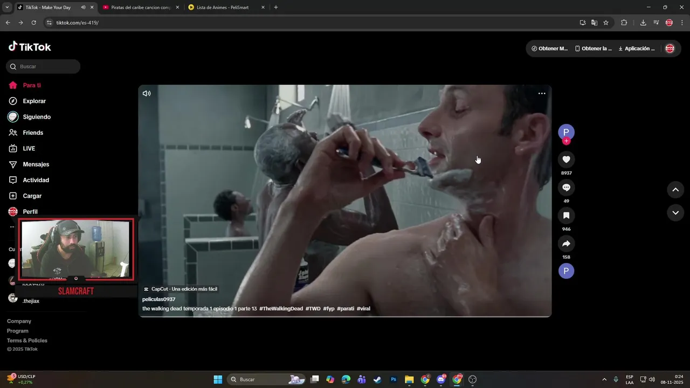Go to the previous video with up chevron

(x=675, y=190)
